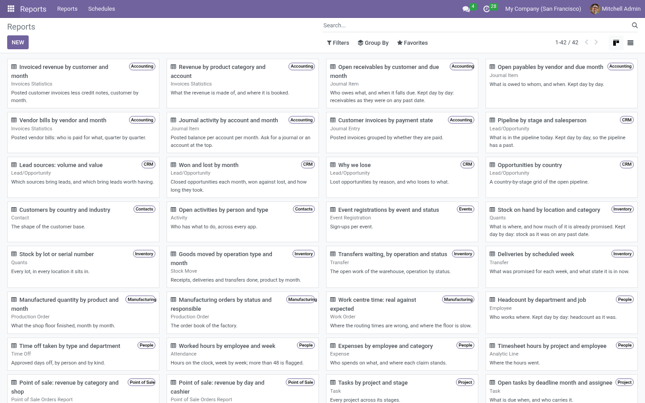Click the Reports app title in navbar
The height and width of the screenshot is (403, 645).
tap(33, 9)
